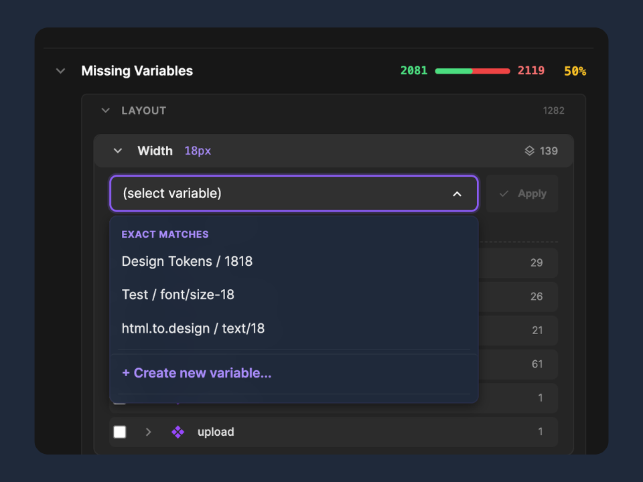Open the select variable dropdown
Screen dimensions: 643x482
pyautogui.click(x=293, y=193)
